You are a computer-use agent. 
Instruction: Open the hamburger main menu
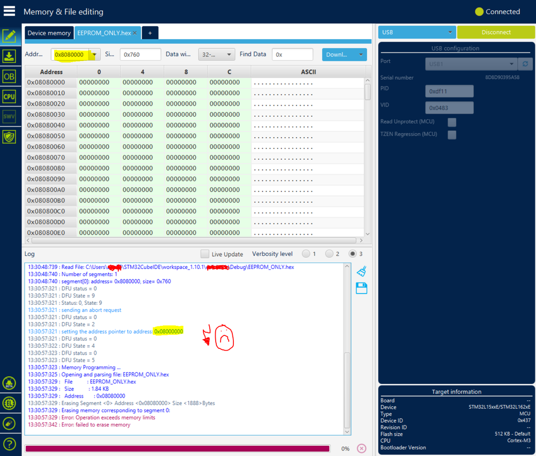[9, 11]
